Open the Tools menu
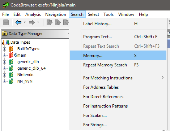 pos(109,14)
